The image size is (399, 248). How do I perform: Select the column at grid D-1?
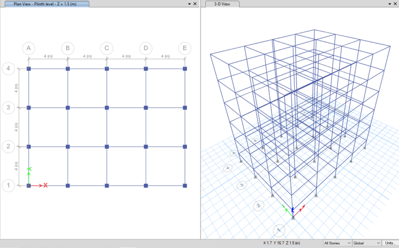[146, 186]
